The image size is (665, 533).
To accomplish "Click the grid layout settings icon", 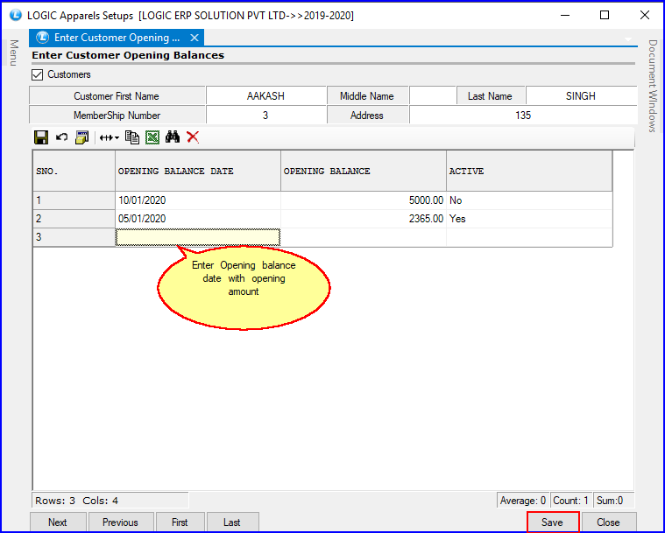I will (x=82, y=137).
